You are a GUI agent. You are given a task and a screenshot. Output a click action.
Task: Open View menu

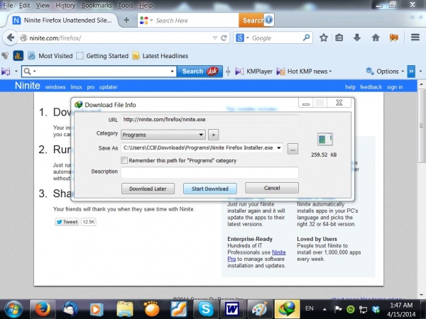tap(43, 5)
